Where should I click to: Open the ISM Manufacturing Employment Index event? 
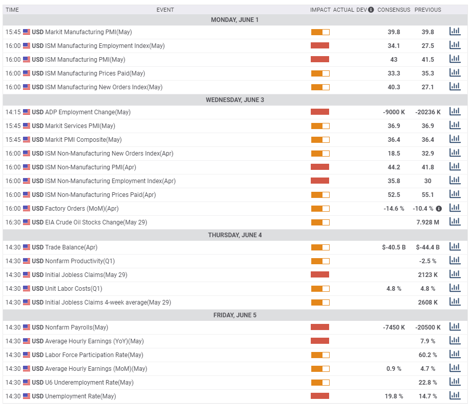105,46
